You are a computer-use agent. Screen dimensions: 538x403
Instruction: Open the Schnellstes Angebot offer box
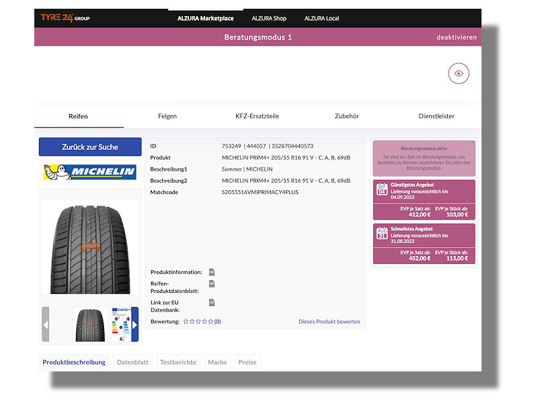(x=424, y=244)
